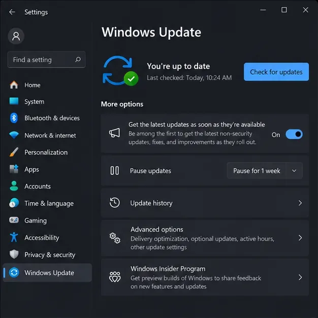
Task: Open Windows Insider Program chevron
Action: pos(300,277)
